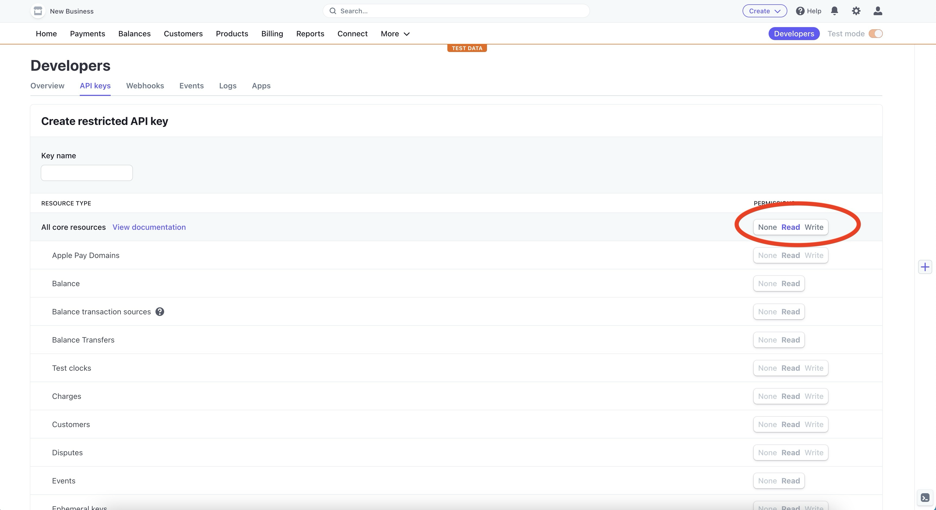936x510 pixels.
Task: Grant Read permission for Customers
Action: point(790,424)
